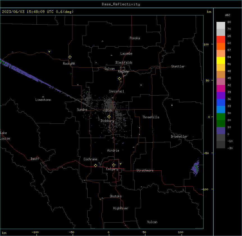Click the Didsbury town label

[108, 121]
